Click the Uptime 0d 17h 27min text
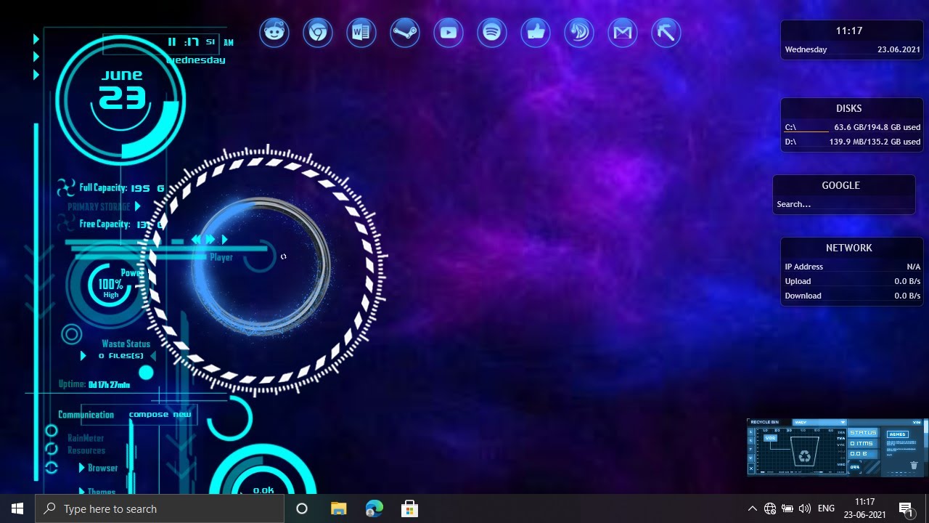This screenshot has width=929, height=523. pyautogui.click(x=94, y=384)
